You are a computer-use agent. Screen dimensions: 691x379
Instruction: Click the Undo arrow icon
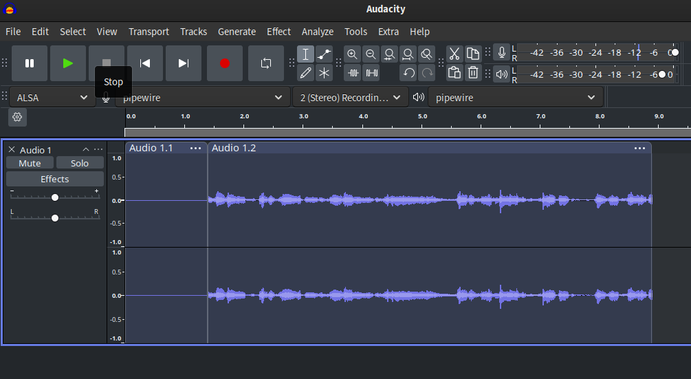point(409,72)
